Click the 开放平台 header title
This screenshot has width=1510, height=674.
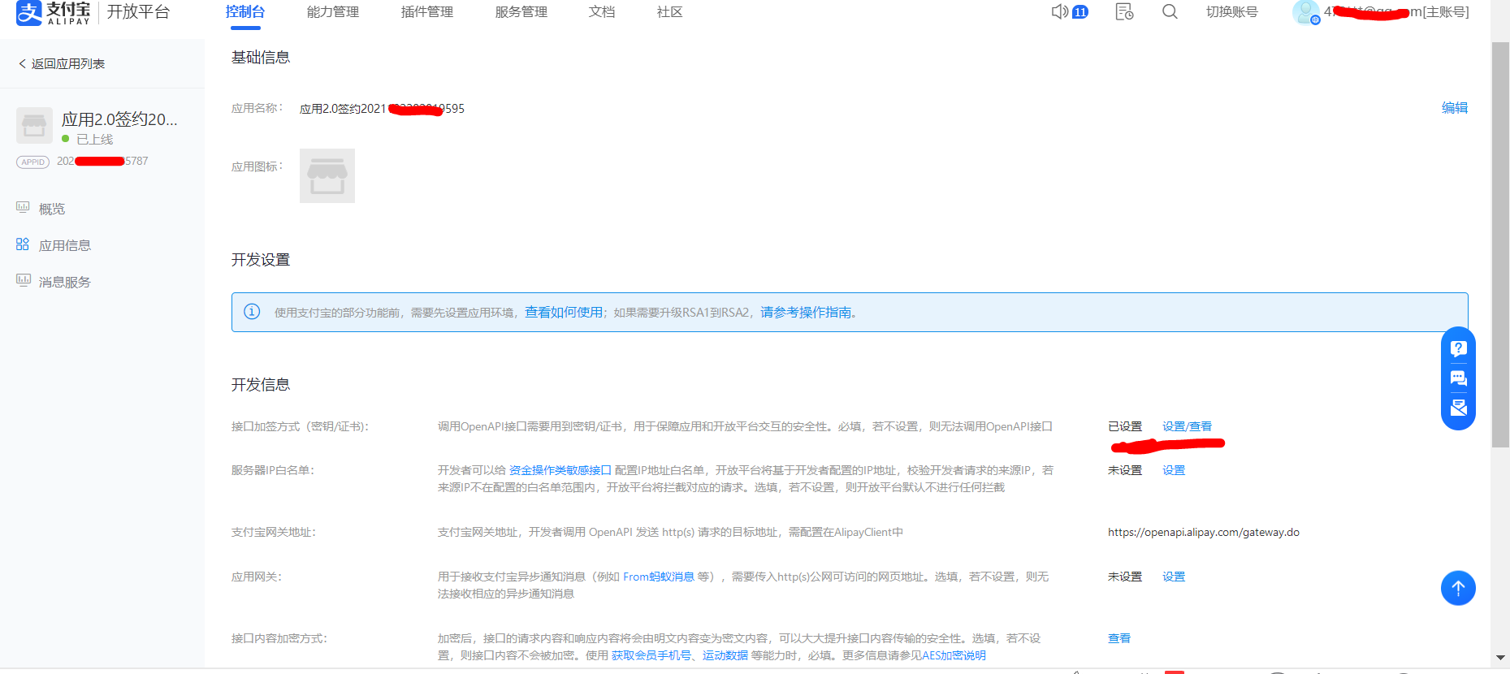(x=139, y=12)
